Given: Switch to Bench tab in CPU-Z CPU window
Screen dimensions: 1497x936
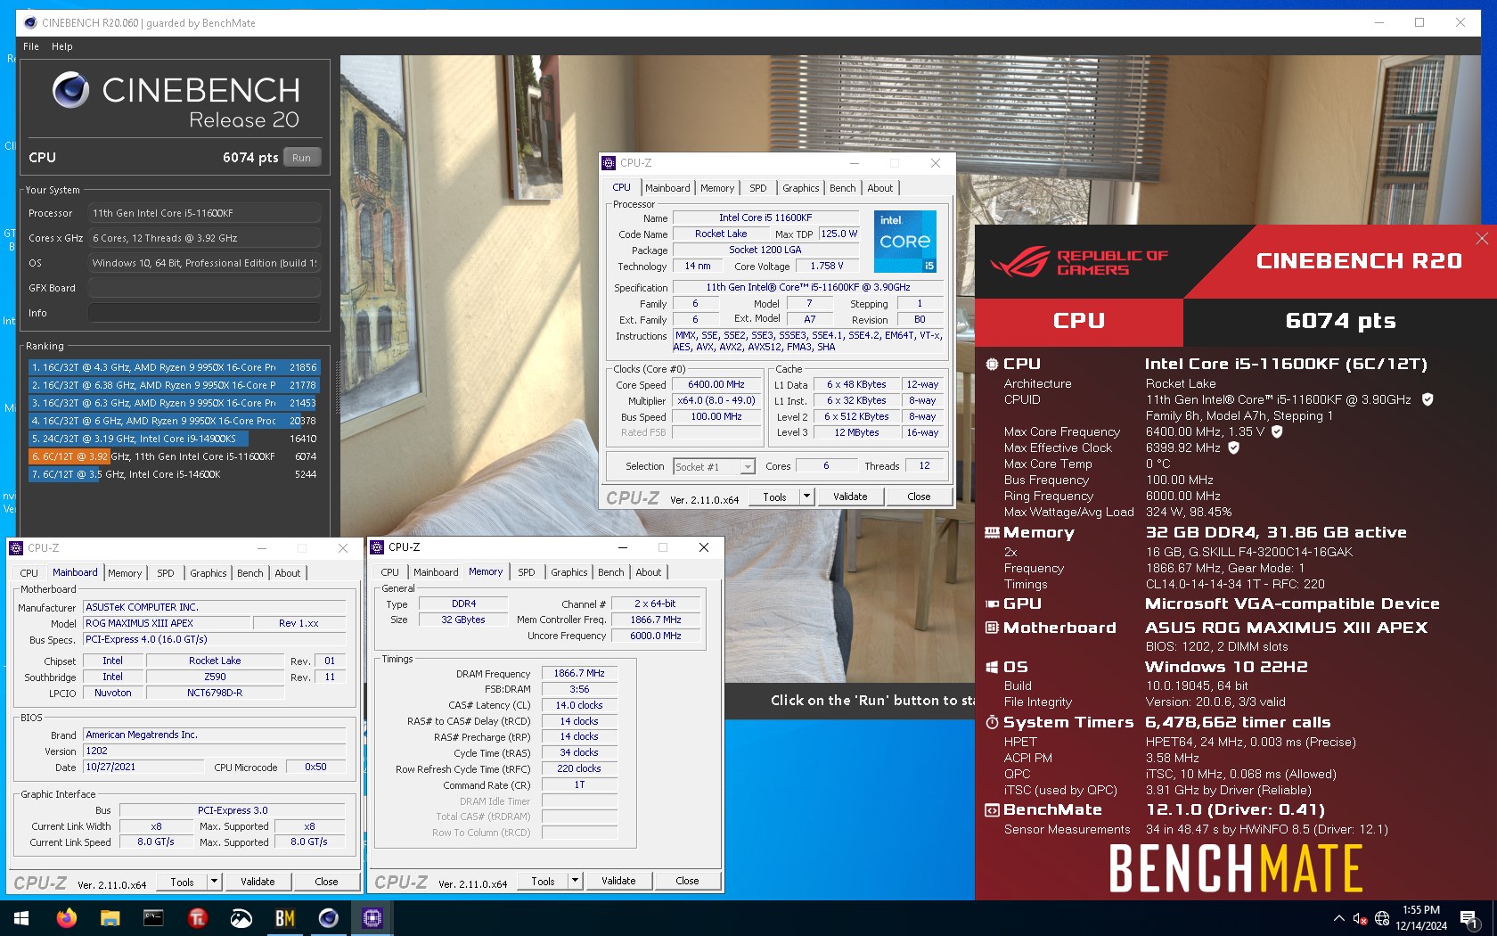Looking at the screenshot, I should click(x=842, y=188).
